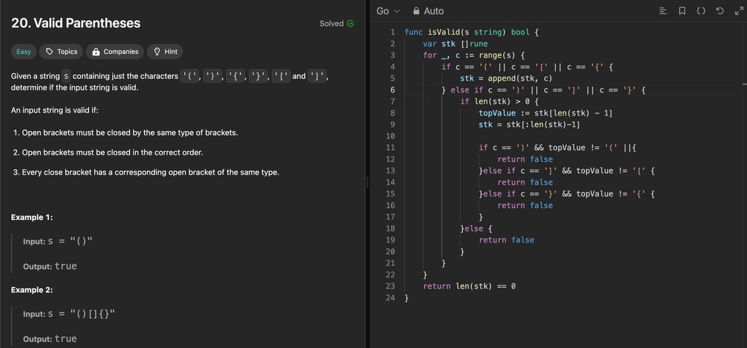Click the curly braces icon
The height and width of the screenshot is (348, 747).
coord(702,11)
